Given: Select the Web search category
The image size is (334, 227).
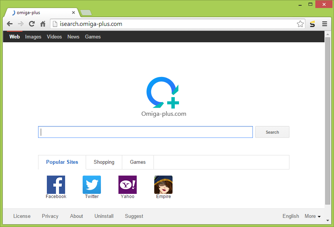Looking at the screenshot, I should tap(14, 37).
